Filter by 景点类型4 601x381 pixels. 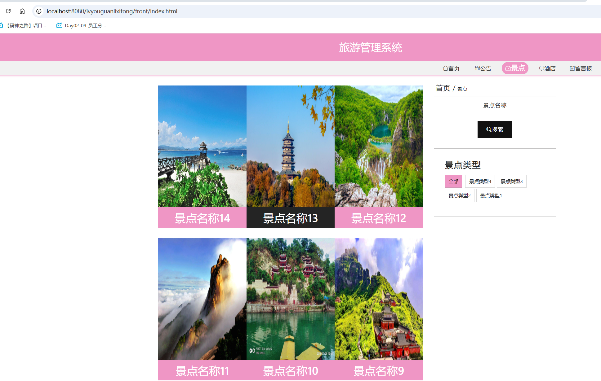pyautogui.click(x=480, y=181)
